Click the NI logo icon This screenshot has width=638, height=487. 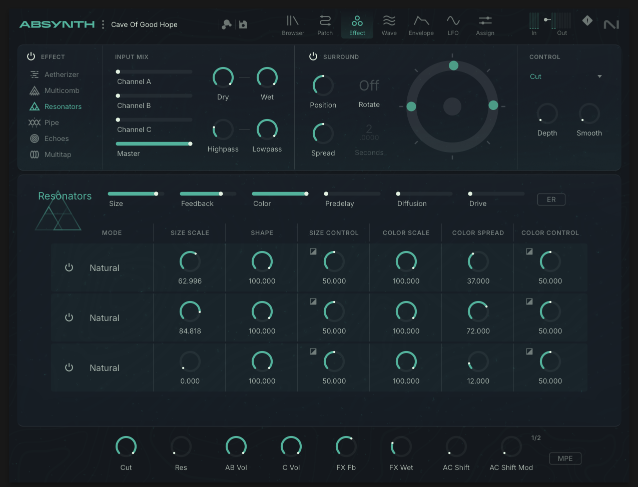click(611, 24)
